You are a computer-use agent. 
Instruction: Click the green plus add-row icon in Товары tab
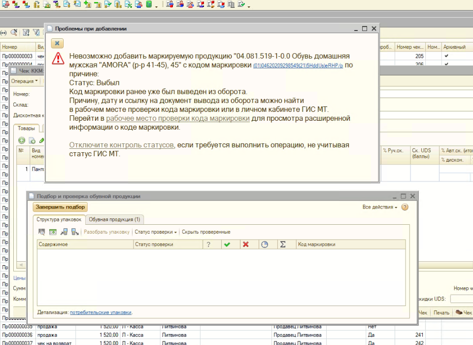[x=22, y=140]
